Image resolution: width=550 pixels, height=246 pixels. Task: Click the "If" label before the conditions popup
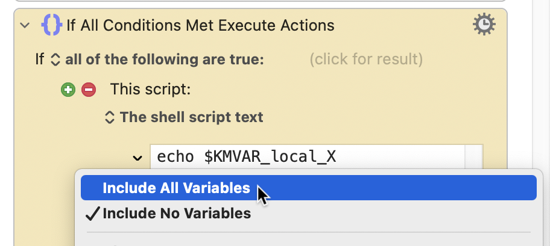(40, 60)
